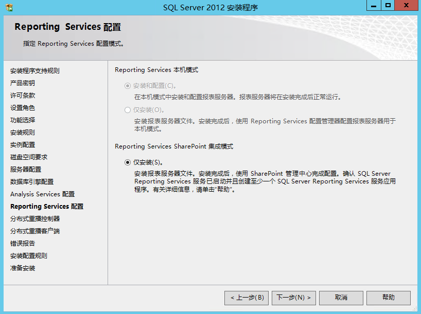Select 设置角色 step in sidebar
This screenshot has height=314, width=421.
[23, 108]
